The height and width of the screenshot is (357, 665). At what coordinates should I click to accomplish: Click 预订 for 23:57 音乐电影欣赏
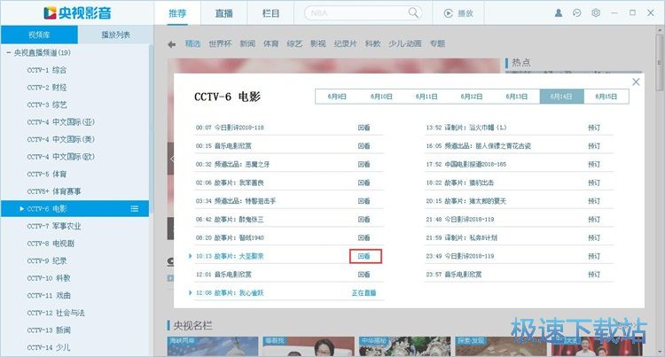click(x=594, y=275)
